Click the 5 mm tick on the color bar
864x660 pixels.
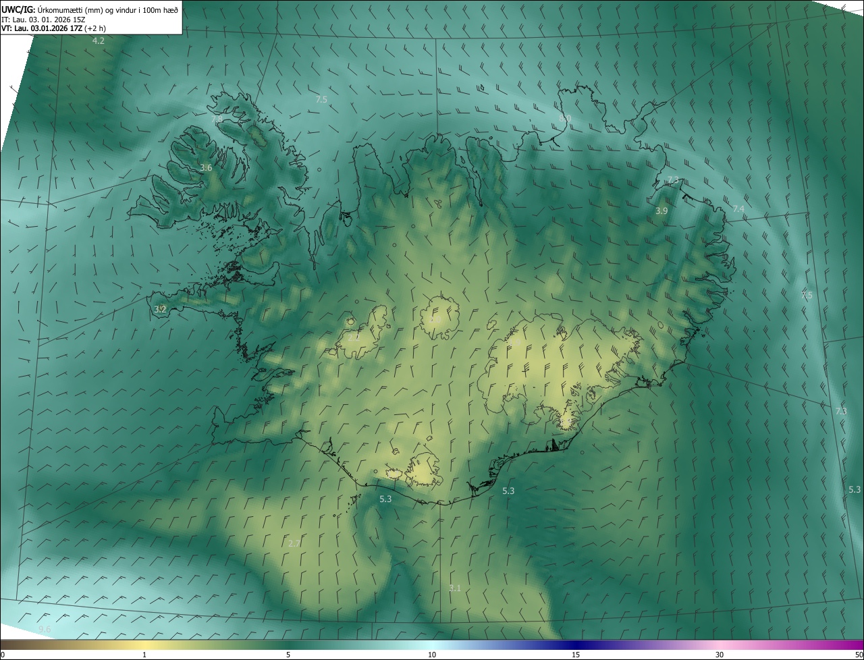coord(288,655)
